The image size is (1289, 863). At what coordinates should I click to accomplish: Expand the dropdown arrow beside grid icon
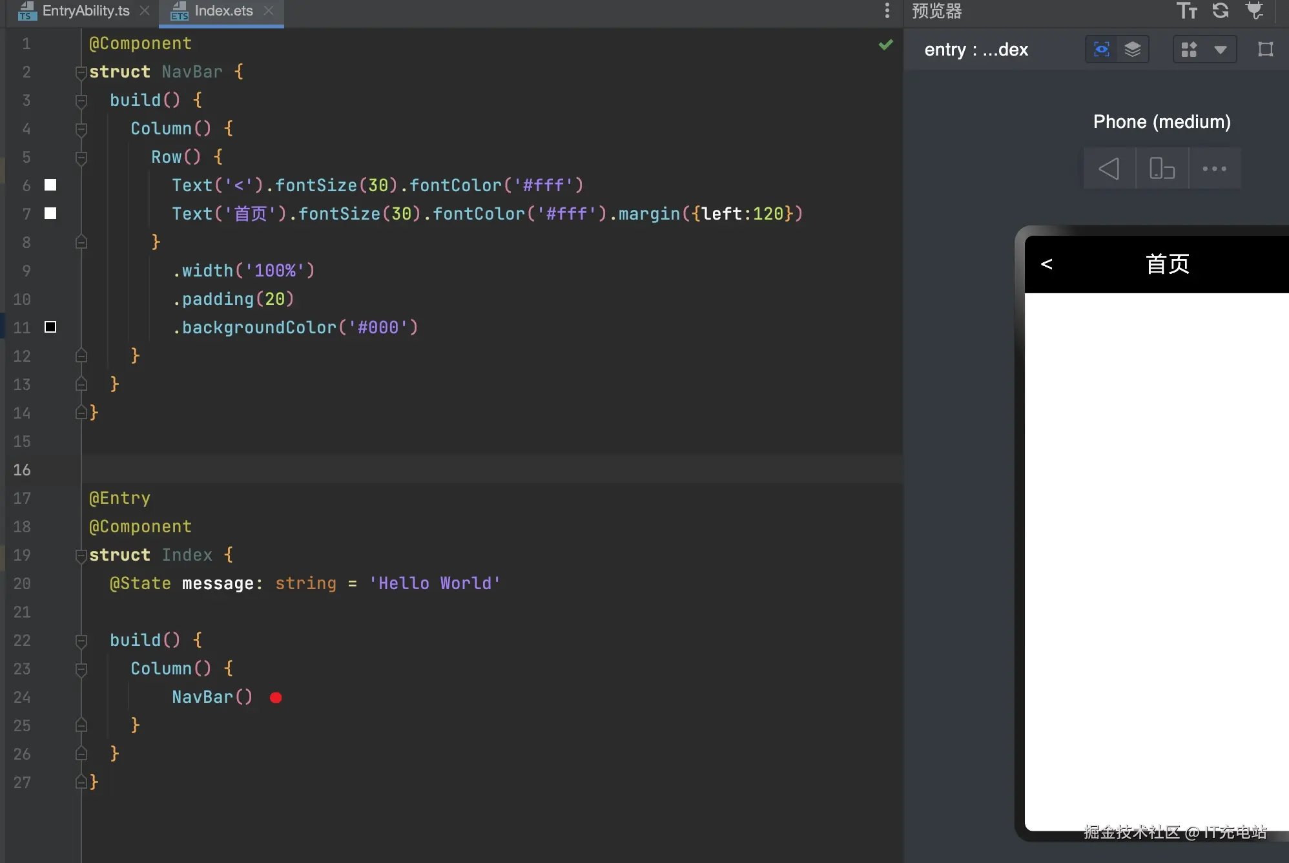[1221, 49]
